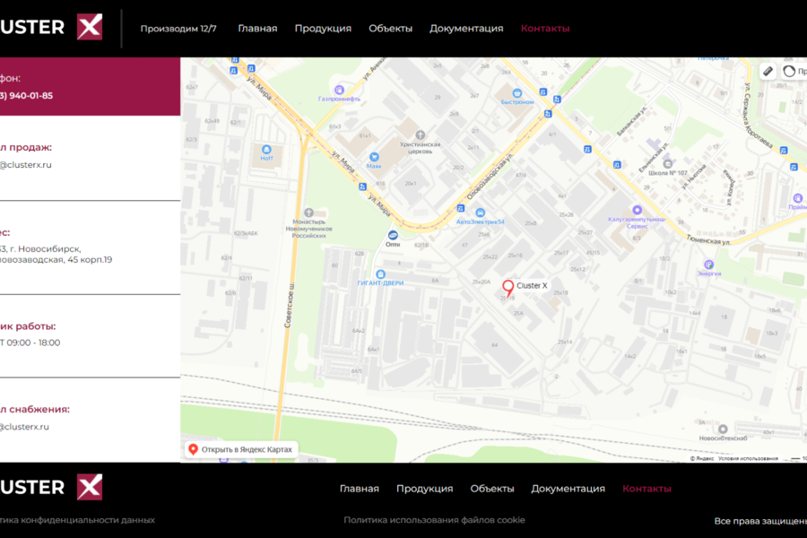This screenshot has width=807, height=538.
Task: Click the Школа № 107 marker
Action: tap(667, 164)
